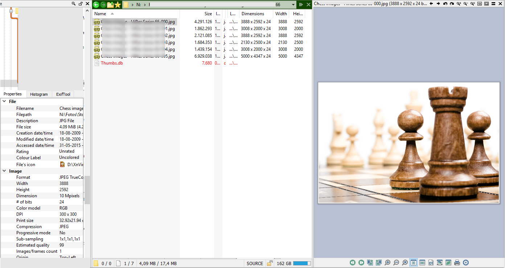Toggle the lock icon in the status bar
This screenshot has width=505, height=268.
pos(270,264)
